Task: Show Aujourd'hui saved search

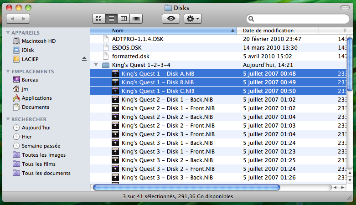Action: pyautogui.click(x=32, y=128)
